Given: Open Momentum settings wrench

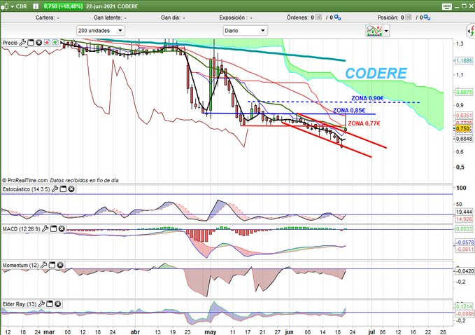Looking at the screenshot, I should 44,265.
